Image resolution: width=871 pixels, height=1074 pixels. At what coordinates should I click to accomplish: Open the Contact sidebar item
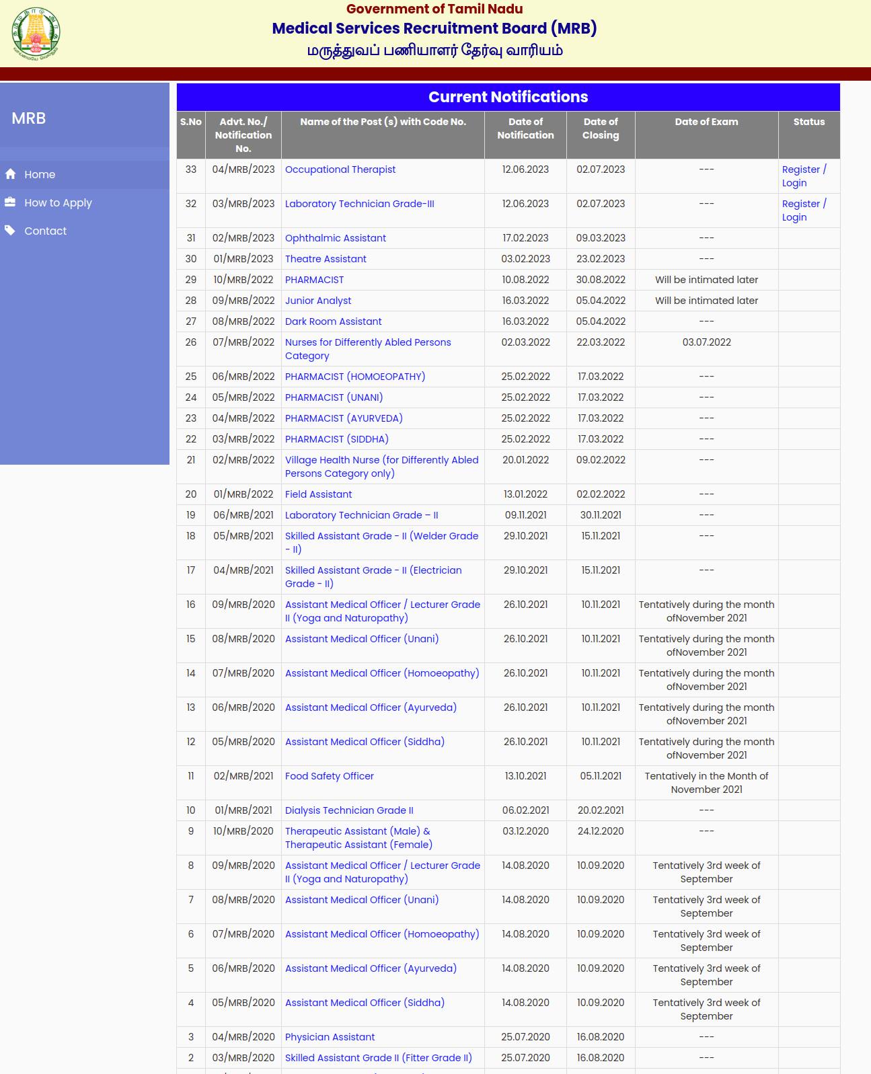[x=85, y=231]
